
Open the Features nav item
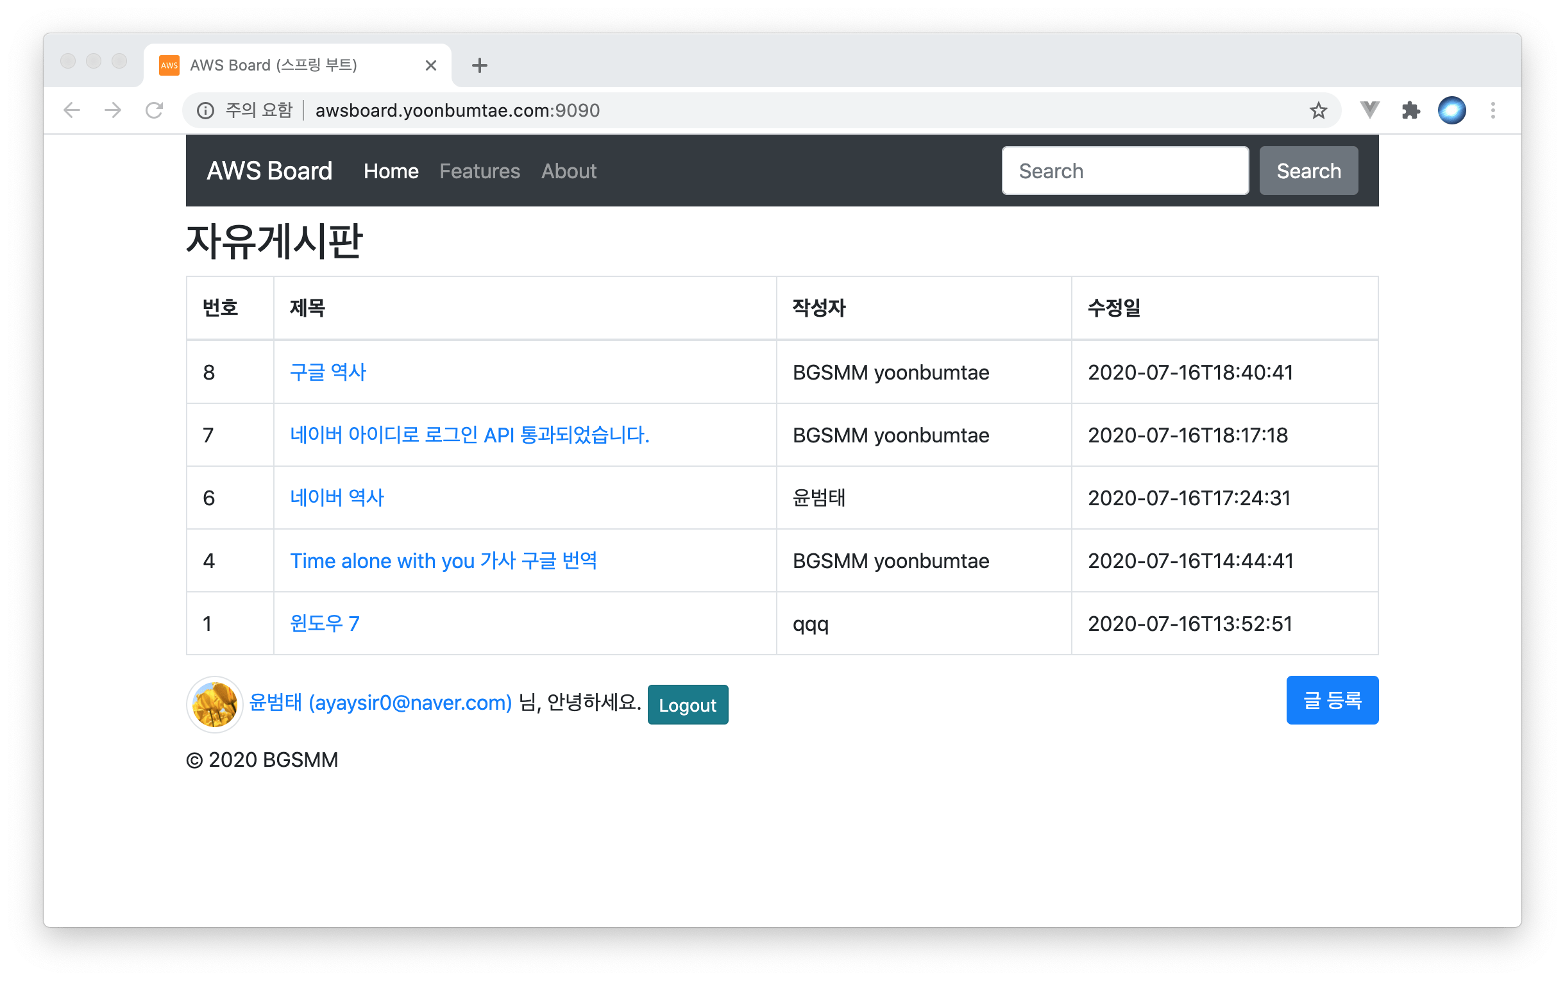pos(480,171)
